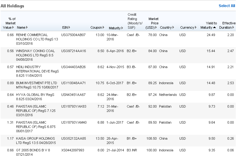Sort by ISIN column arrow
This screenshot has height=156, width=238.
point(69,27)
